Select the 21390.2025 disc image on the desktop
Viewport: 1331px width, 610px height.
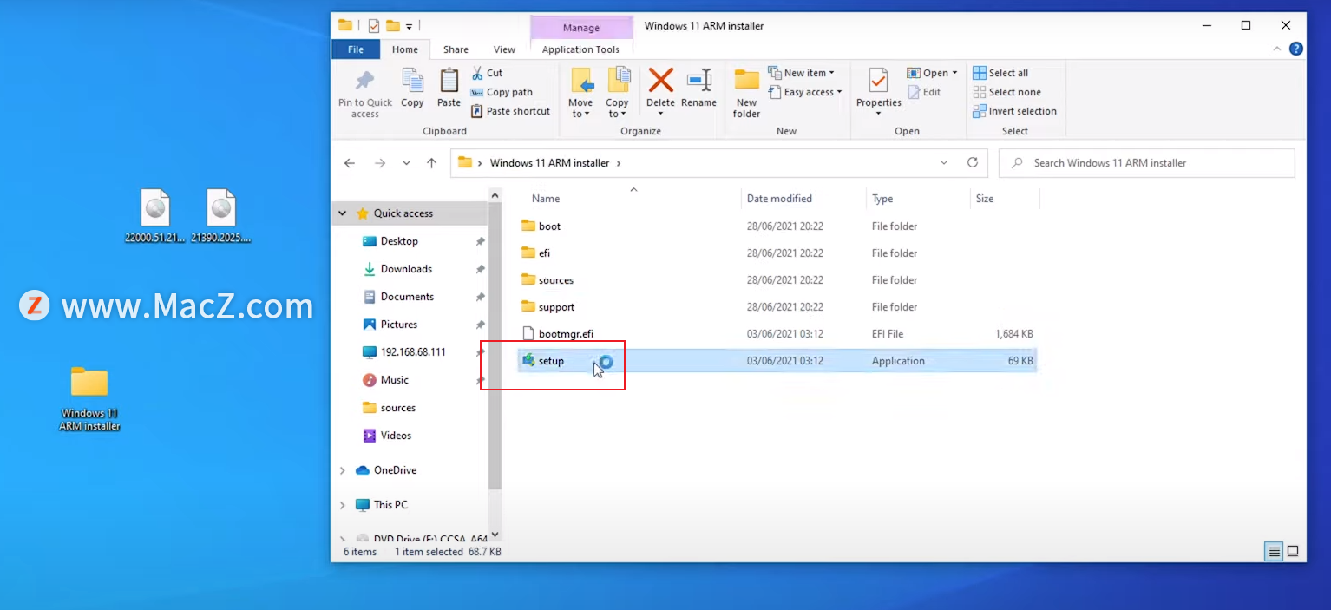pos(221,216)
